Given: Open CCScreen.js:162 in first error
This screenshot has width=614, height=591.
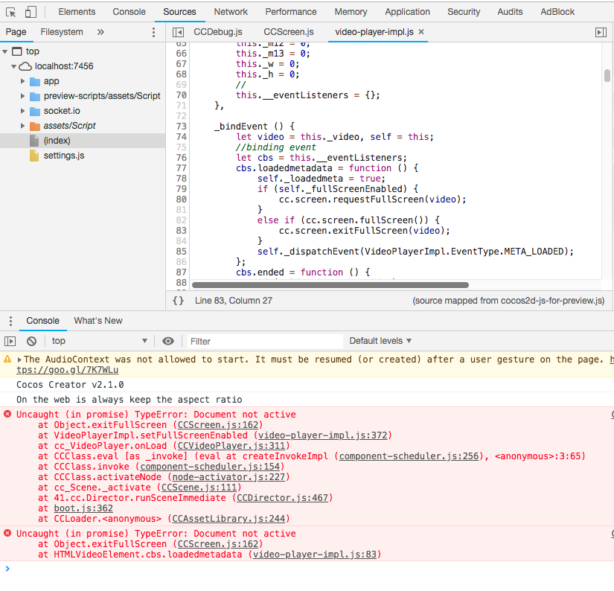Looking at the screenshot, I should pos(218,425).
